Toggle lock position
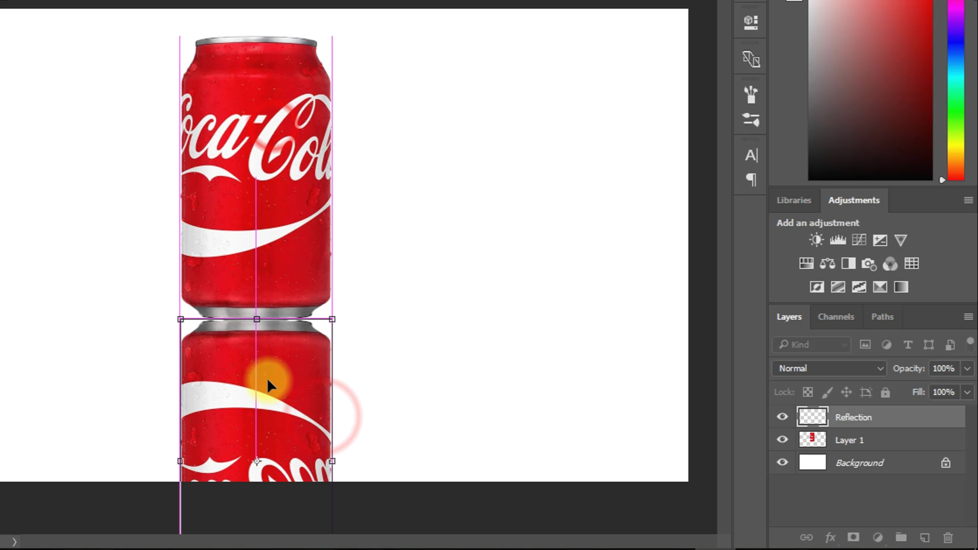978x550 pixels. tap(846, 392)
